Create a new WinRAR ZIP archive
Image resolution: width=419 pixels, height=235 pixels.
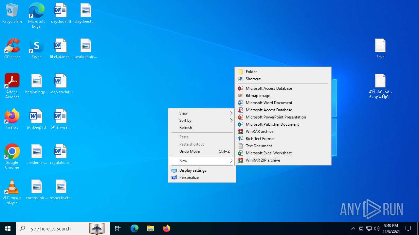(283, 160)
